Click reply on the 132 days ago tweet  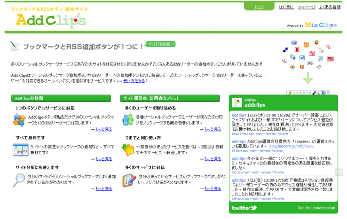point(255,173)
